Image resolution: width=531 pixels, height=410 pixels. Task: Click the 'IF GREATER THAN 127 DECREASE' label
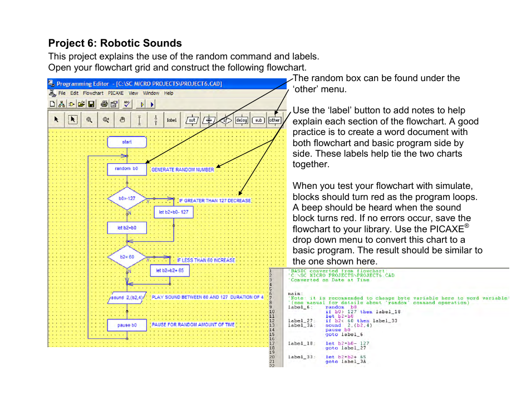click(x=215, y=201)
